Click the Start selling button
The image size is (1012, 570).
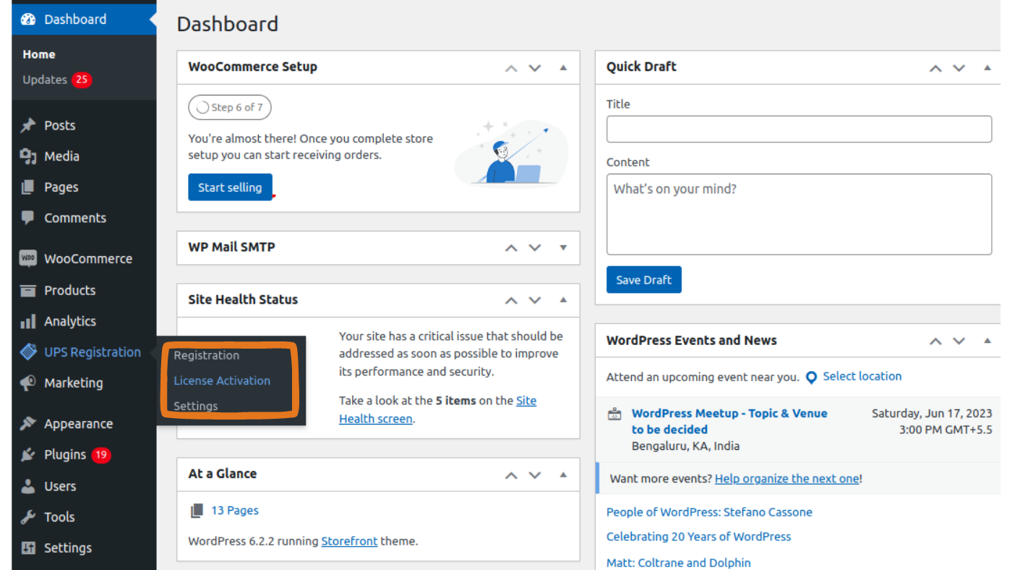tap(230, 187)
